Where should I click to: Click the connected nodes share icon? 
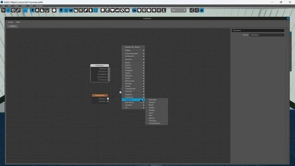point(192,10)
